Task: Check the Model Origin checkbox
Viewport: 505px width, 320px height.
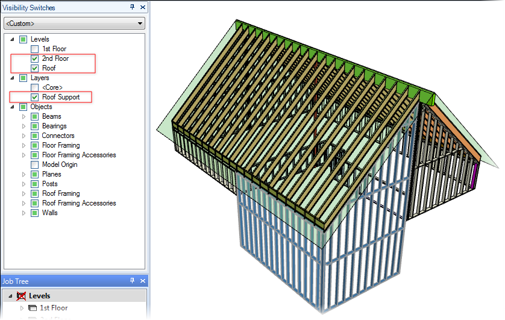Action: [x=34, y=165]
